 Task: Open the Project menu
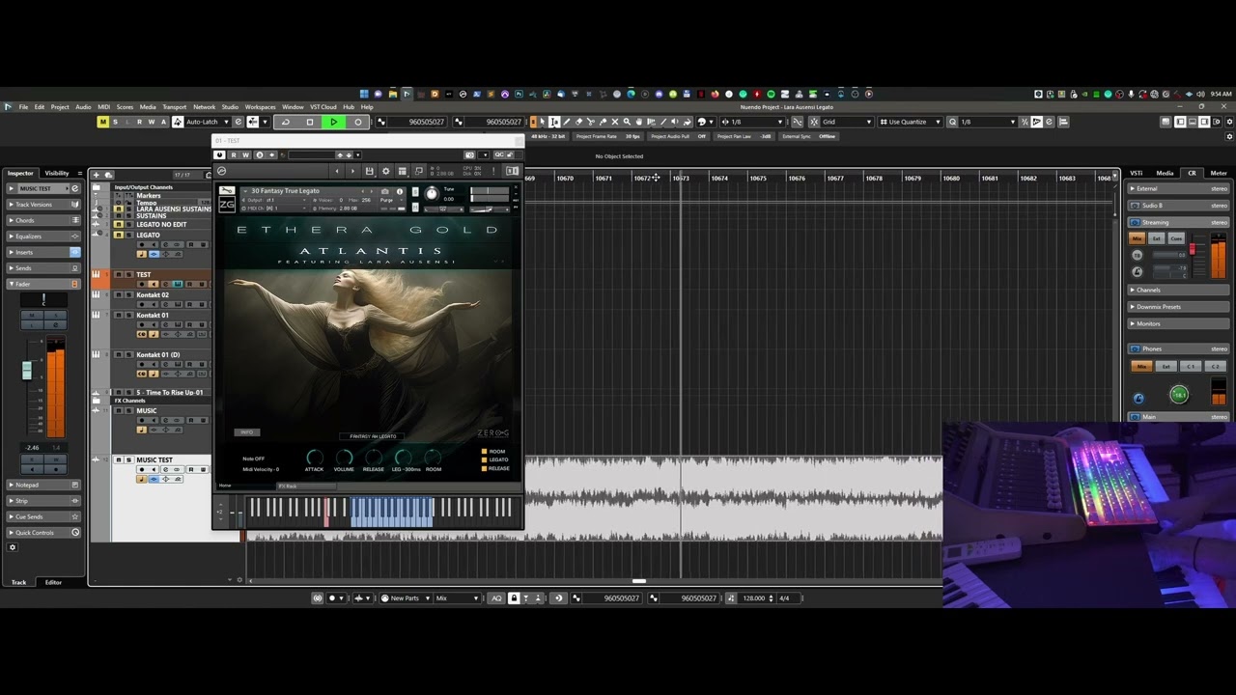point(60,107)
